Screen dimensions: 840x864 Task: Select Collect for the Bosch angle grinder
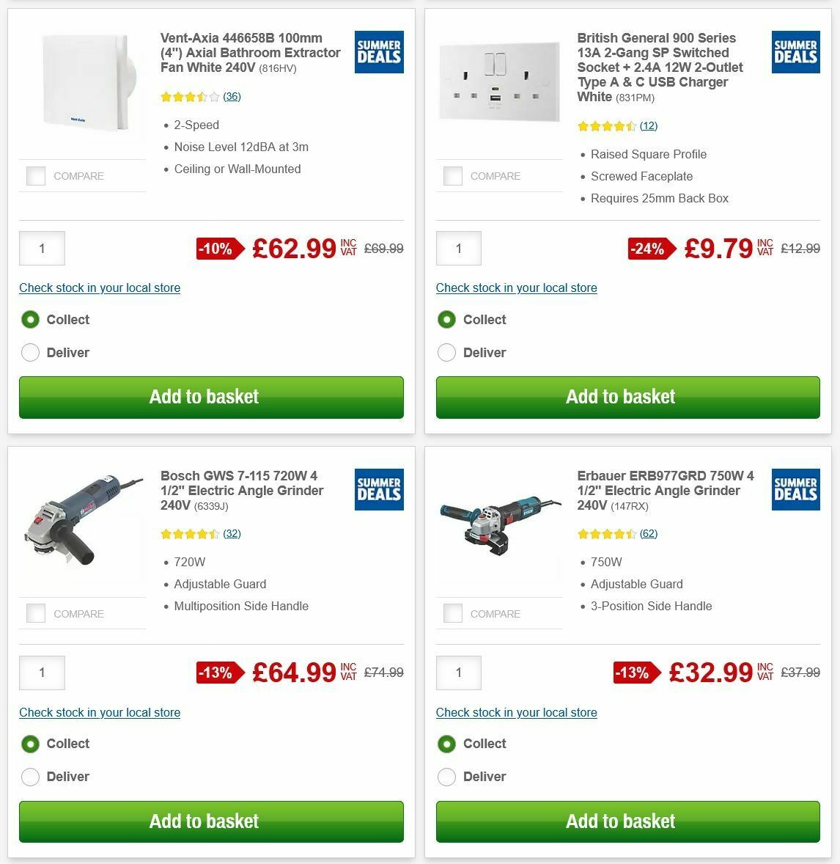pyautogui.click(x=30, y=744)
